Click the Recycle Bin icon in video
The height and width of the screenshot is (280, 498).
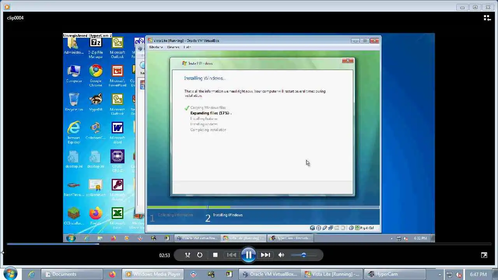point(74,102)
